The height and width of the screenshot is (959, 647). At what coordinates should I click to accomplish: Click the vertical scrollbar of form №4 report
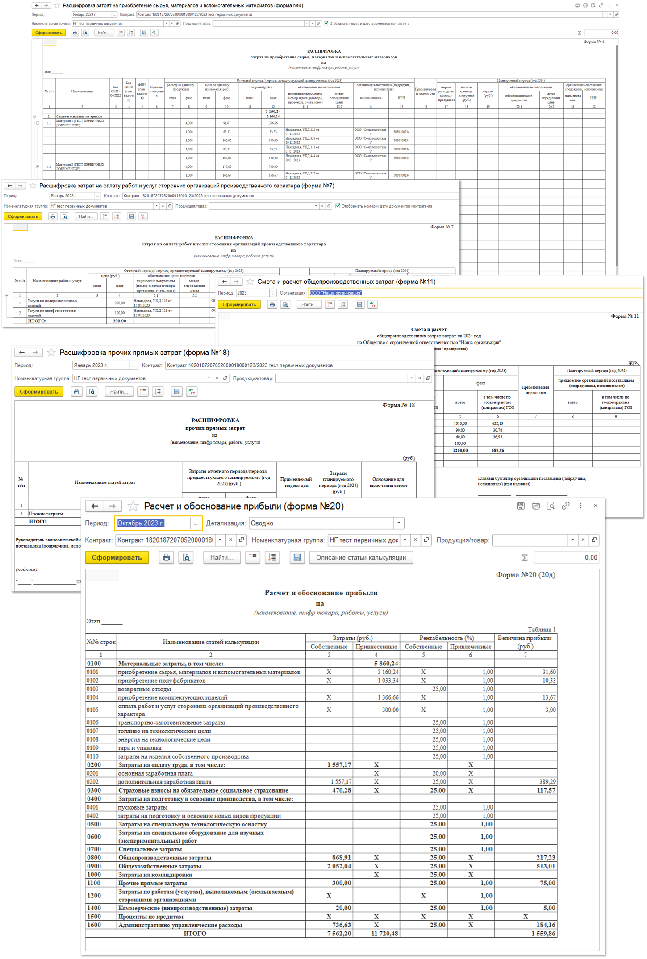(617, 134)
